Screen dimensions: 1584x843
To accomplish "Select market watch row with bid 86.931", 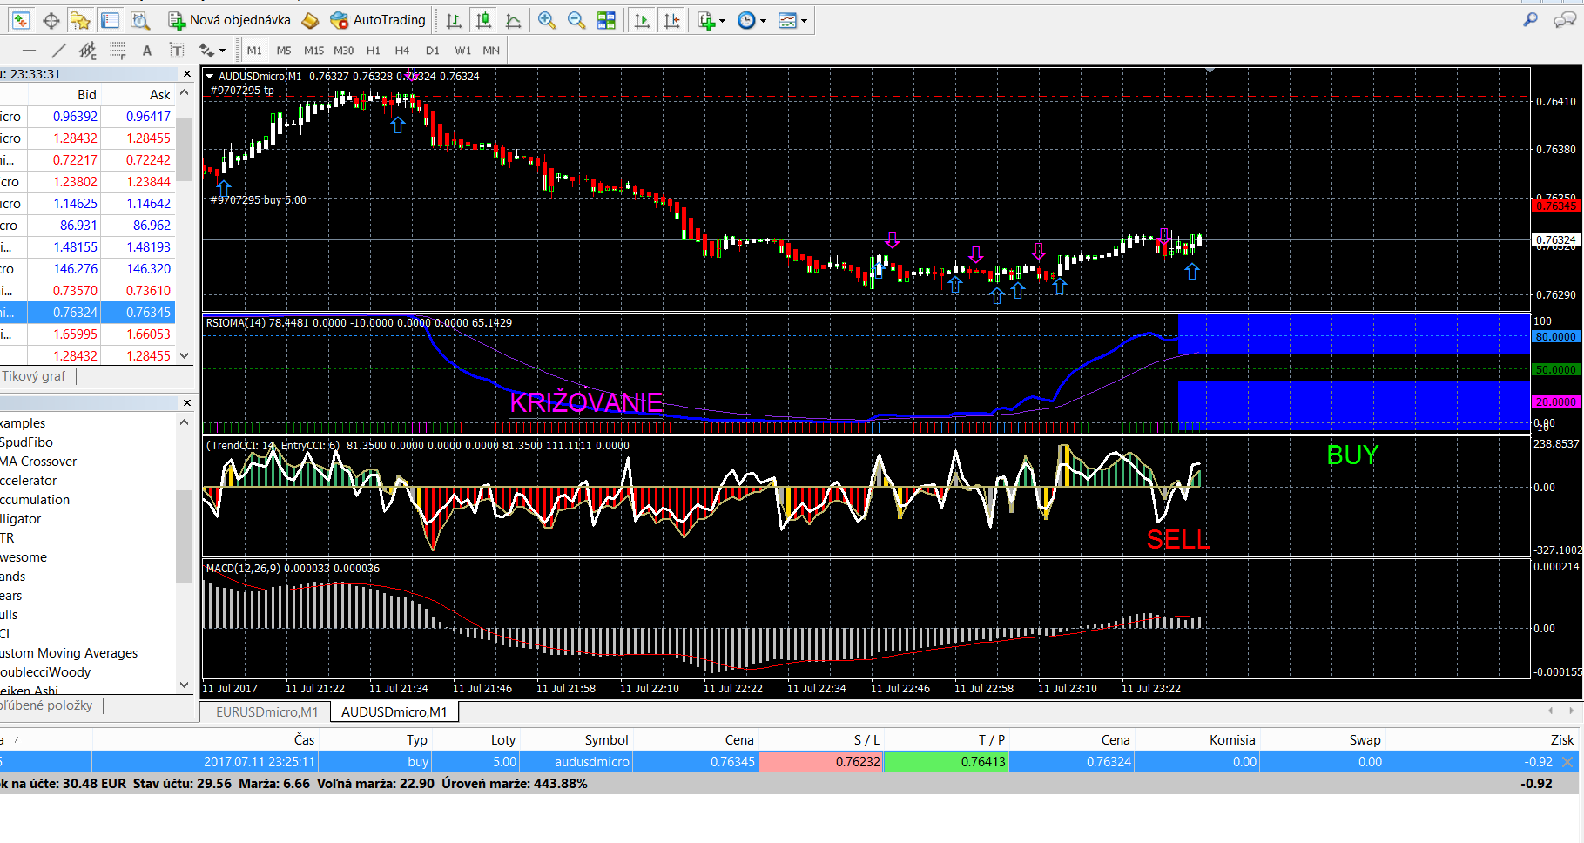I will (x=87, y=225).
